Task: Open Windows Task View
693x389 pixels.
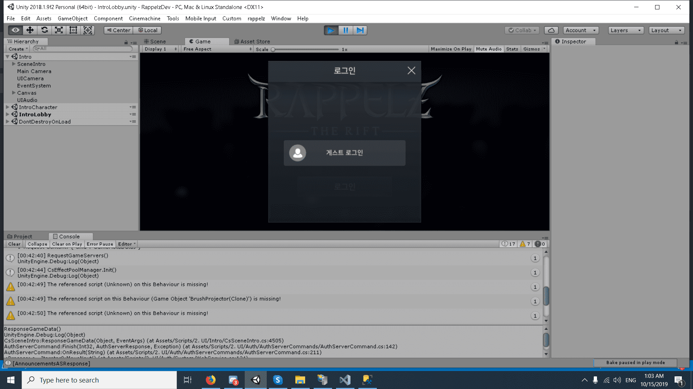Action: [188, 380]
